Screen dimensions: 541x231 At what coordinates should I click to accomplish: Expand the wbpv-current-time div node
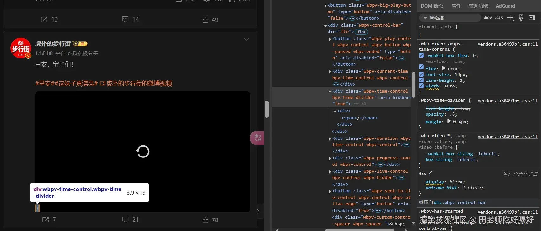point(330,71)
